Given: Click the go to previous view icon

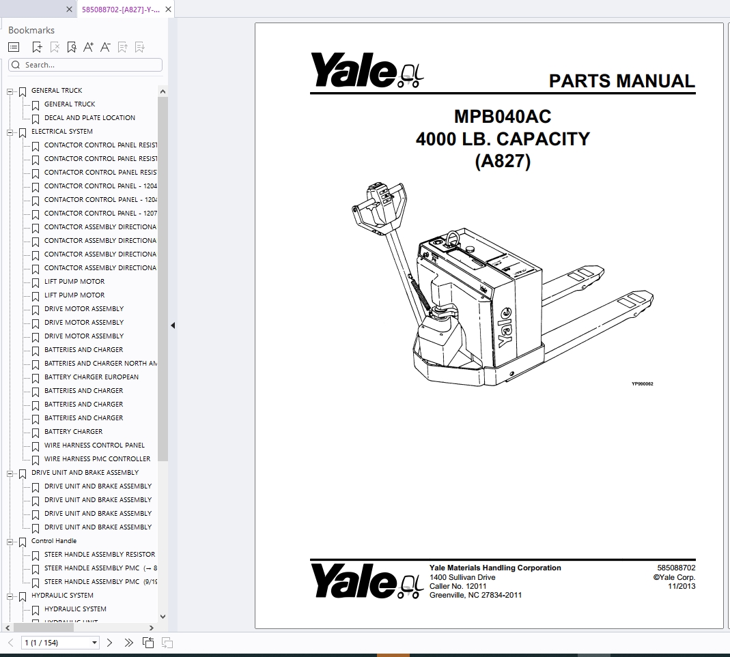Looking at the screenshot, I should [148, 643].
